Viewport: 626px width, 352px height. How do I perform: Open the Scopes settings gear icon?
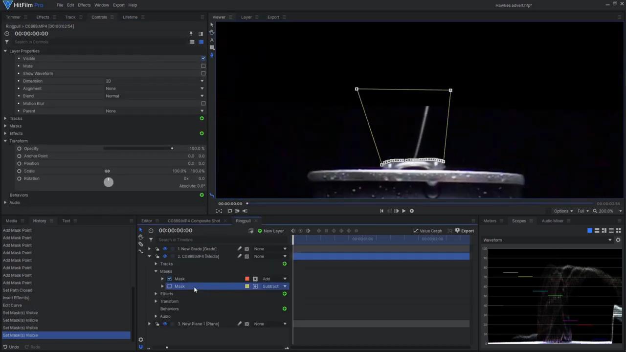618,240
